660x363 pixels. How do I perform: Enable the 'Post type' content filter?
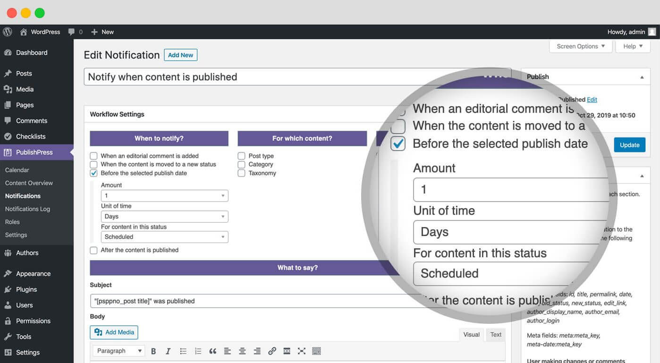point(242,156)
